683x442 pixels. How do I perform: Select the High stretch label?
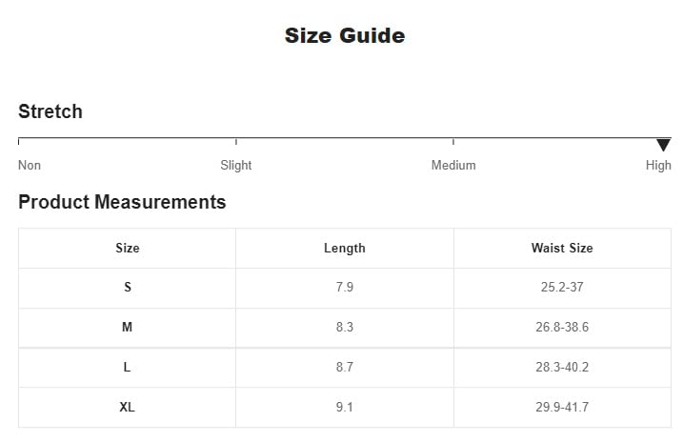(x=658, y=166)
